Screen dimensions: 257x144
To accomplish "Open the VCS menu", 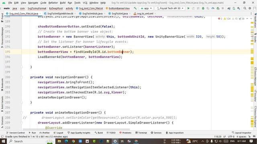I will pyautogui.click(x=85, y=3).
